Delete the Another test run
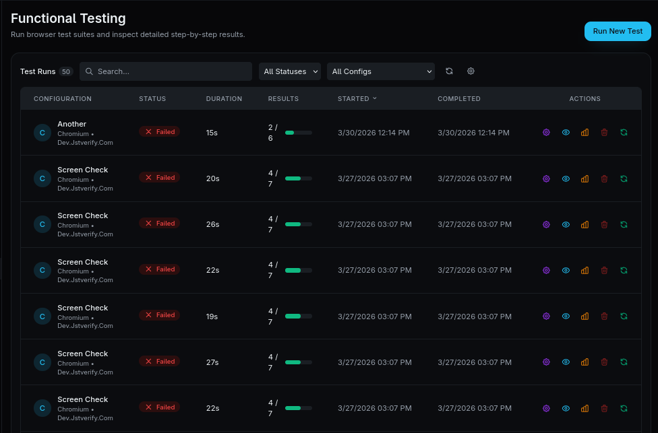This screenshot has height=433, width=658. point(604,133)
